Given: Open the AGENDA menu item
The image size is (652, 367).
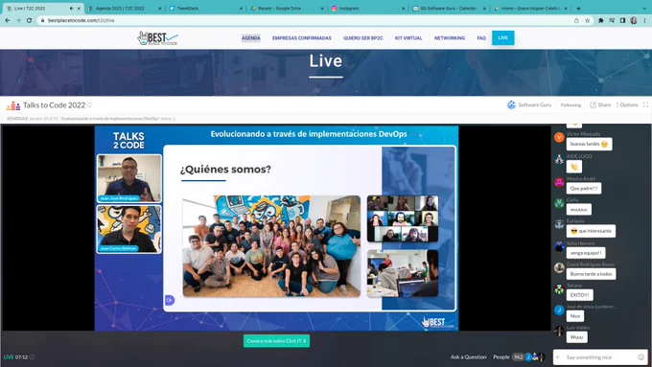Looking at the screenshot, I should coord(251,38).
